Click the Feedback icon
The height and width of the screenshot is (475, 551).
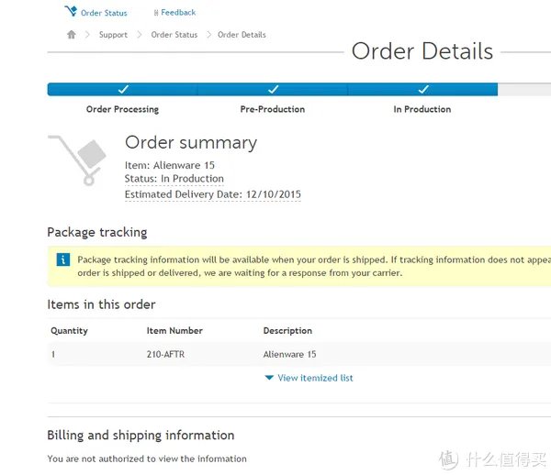(x=156, y=13)
